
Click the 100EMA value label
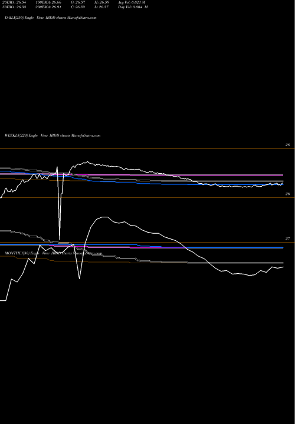[x=48, y=2]
